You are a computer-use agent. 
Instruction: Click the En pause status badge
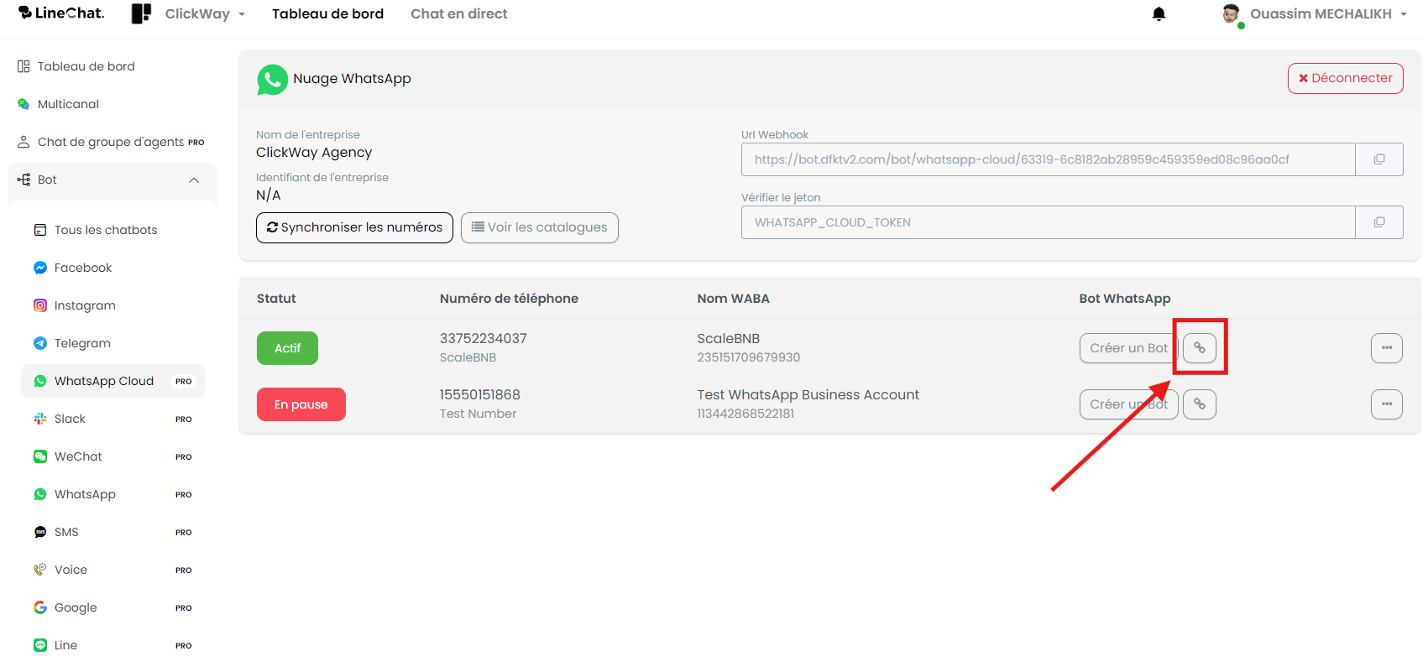(301, 404)
